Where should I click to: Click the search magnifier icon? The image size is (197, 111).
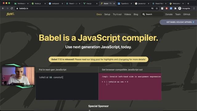[x=144, y=14]
